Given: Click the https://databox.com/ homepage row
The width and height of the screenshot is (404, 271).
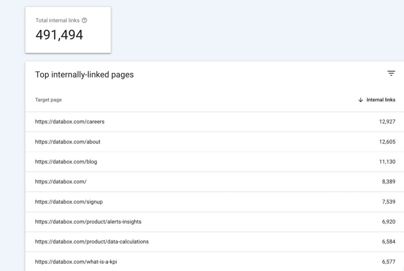Looking at the screenshot, I should tap(61, 182).
